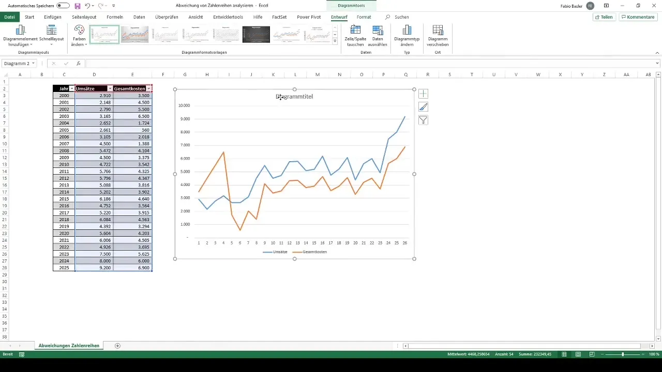
Task: Switch to the Start ribbon tab
Action: (29, 17)
